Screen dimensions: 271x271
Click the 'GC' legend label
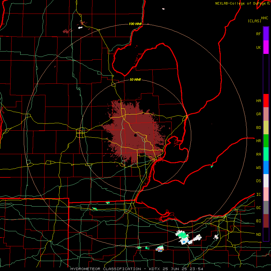click(x=258, y=208)
